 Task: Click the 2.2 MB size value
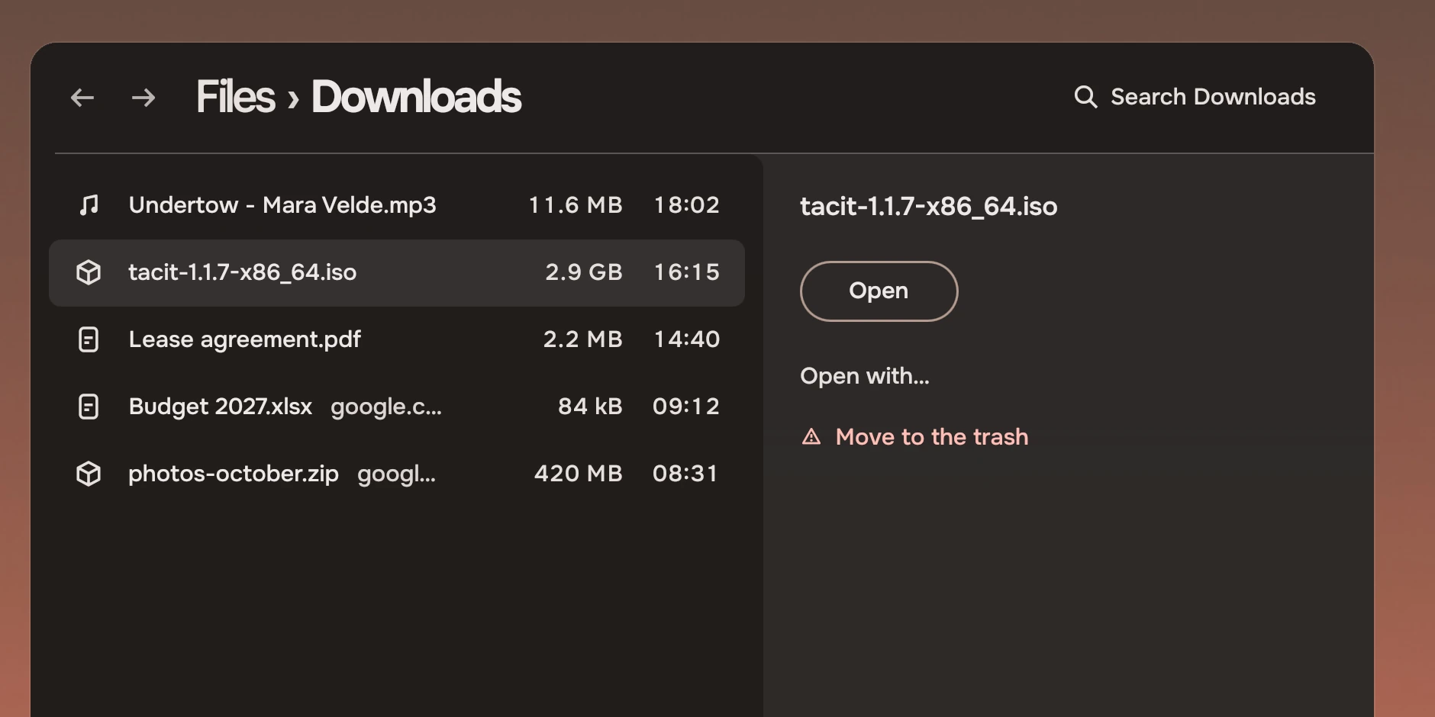tap(583, 339)
